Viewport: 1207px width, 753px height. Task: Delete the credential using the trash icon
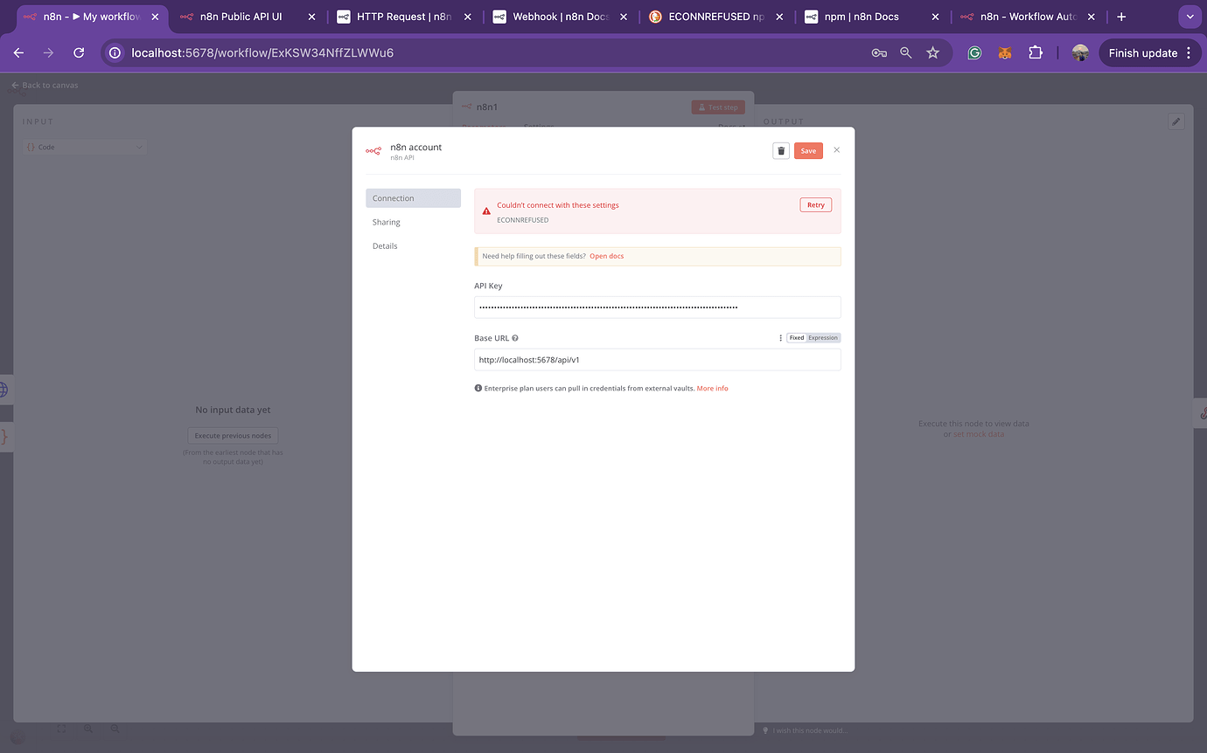(780, 150)
